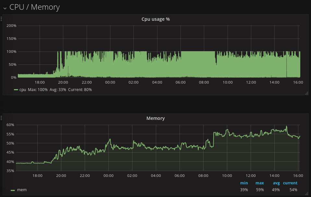
Task: Click the cpu legend color swatch
Action: pos(16,90)
